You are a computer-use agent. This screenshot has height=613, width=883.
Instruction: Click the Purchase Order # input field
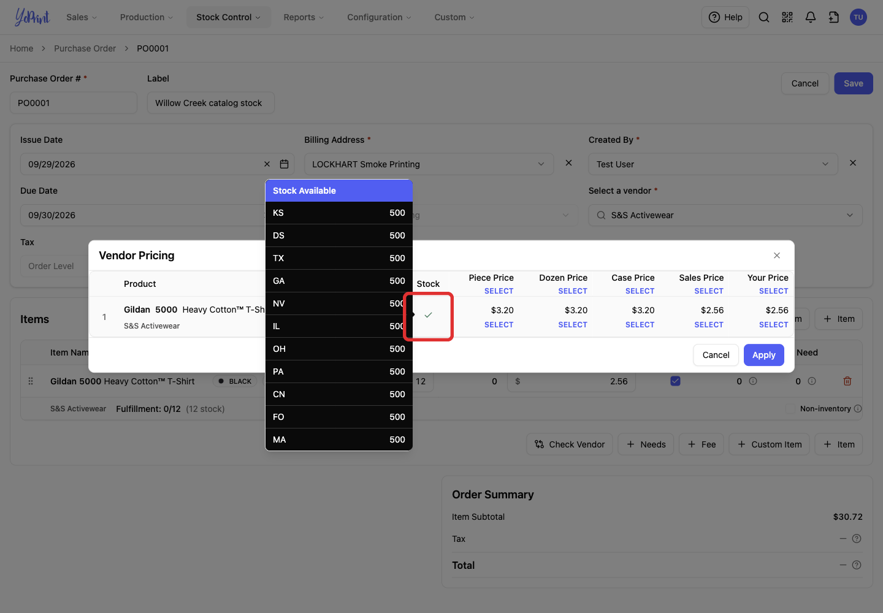[x=74, y=103]
